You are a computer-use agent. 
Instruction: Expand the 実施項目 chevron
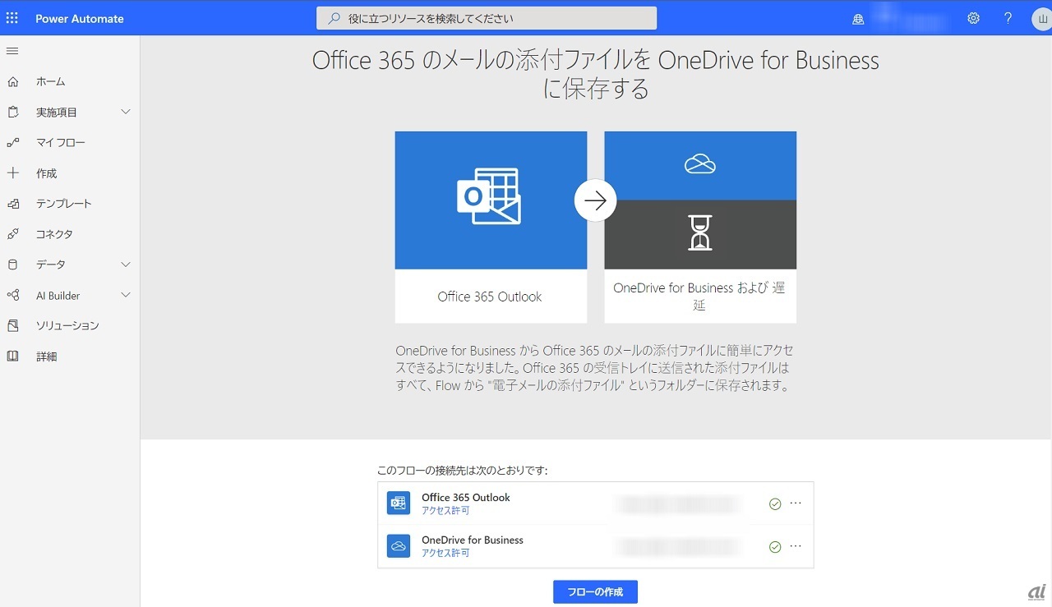126,112
